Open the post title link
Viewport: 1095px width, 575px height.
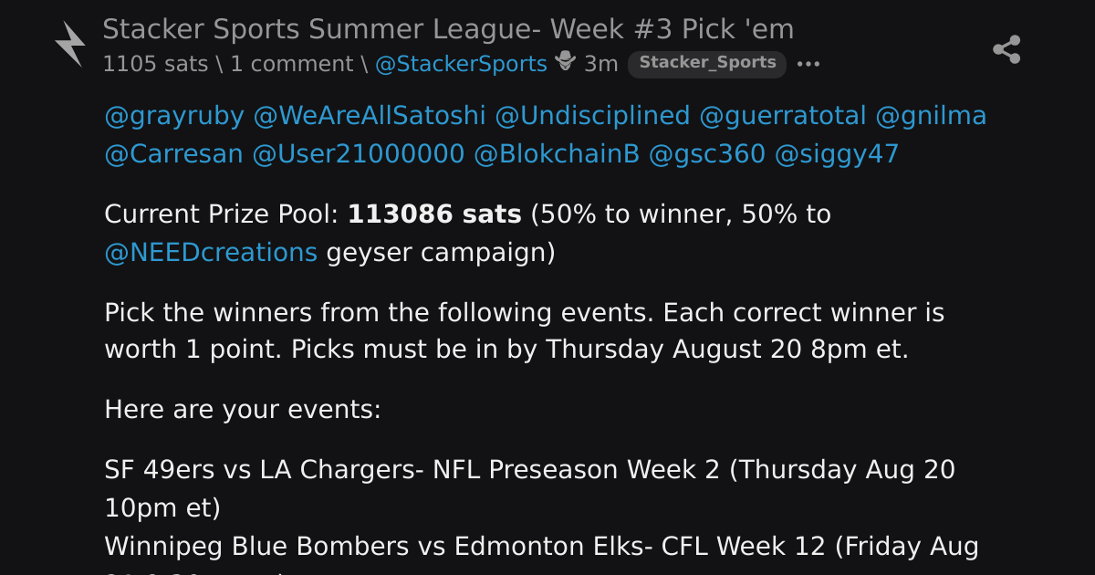point(448,30)
